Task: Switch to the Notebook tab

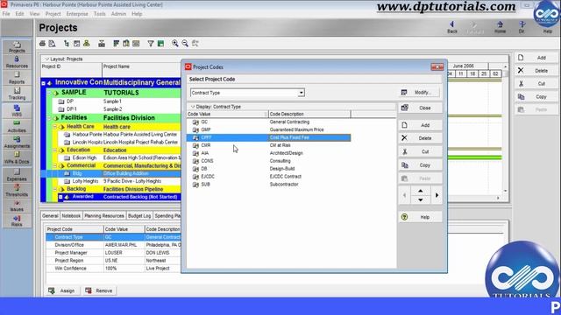Action: (x=71, y=216)
